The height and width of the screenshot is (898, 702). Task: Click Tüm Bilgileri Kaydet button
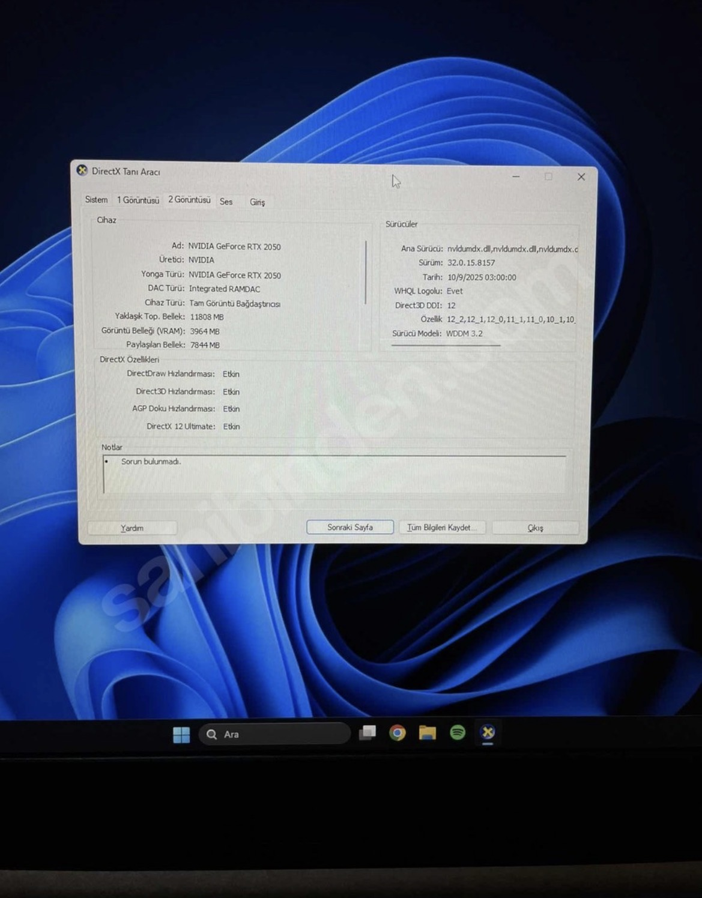point(442,528)
